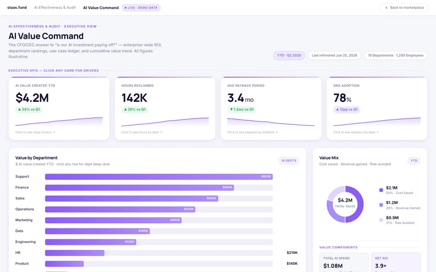Click the Value Mix donut chart
Viewport: 436px width, 272px height.
point(345,204)
